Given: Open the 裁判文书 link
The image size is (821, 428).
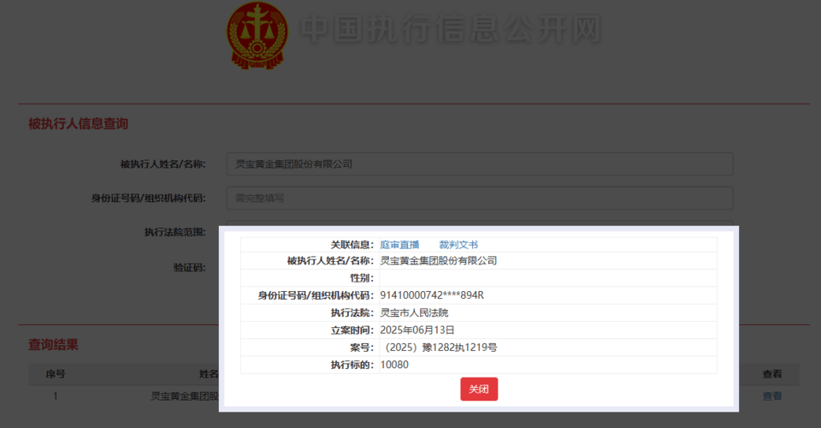Looking at the screenshot, I should (x=458, y=245).
